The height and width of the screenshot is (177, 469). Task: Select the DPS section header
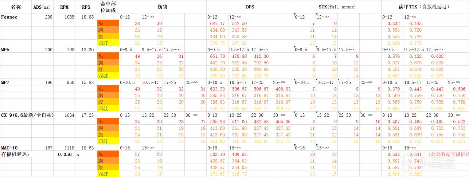pos(250,7)
